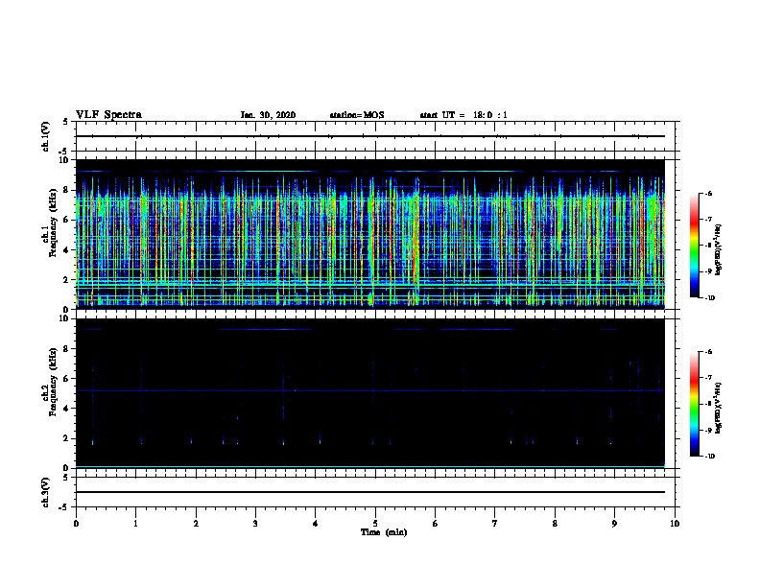Screen dimensions: 760x587
Task: Click the "-6" tick on ch.1 colorbar
Action: coord(708,194)
